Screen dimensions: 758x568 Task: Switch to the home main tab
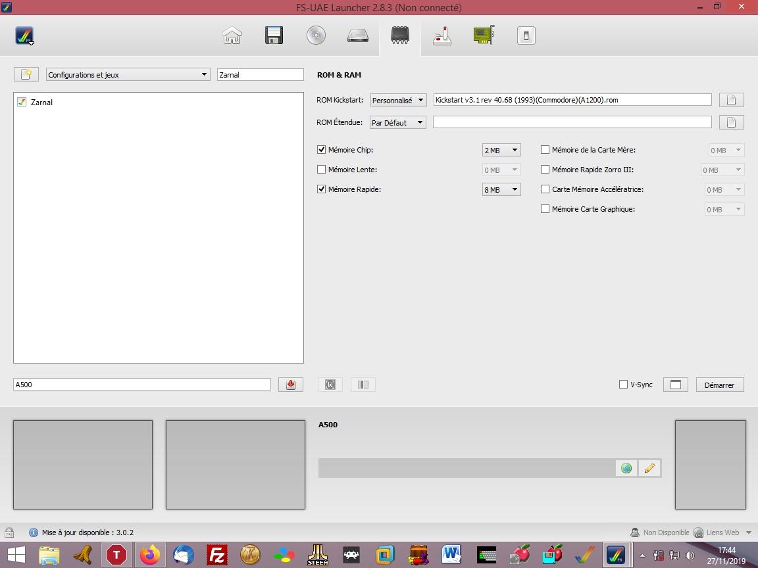coord(232,35)
